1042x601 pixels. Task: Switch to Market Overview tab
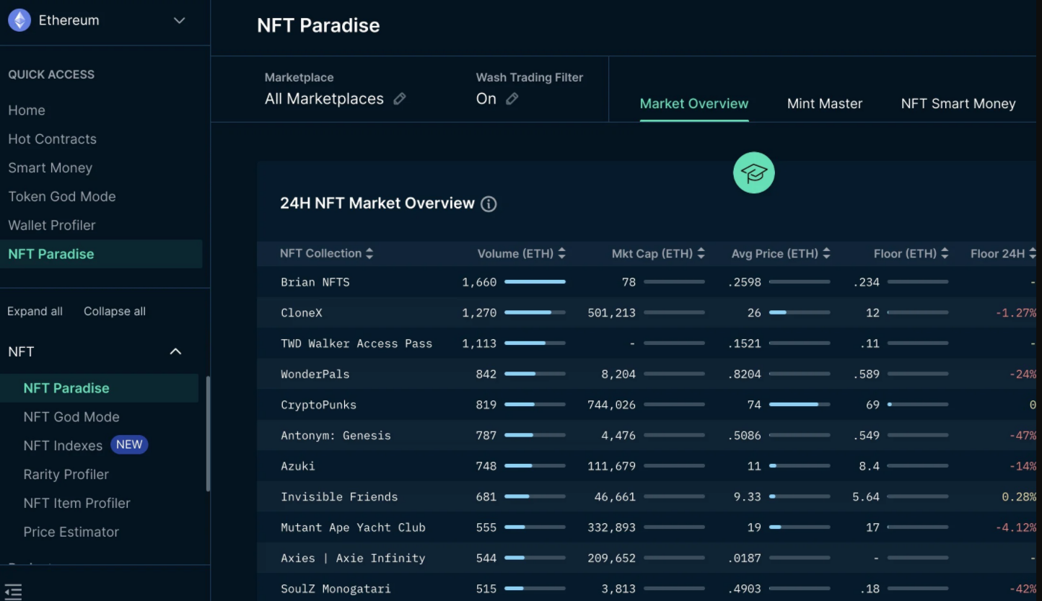tap(694, 104)
